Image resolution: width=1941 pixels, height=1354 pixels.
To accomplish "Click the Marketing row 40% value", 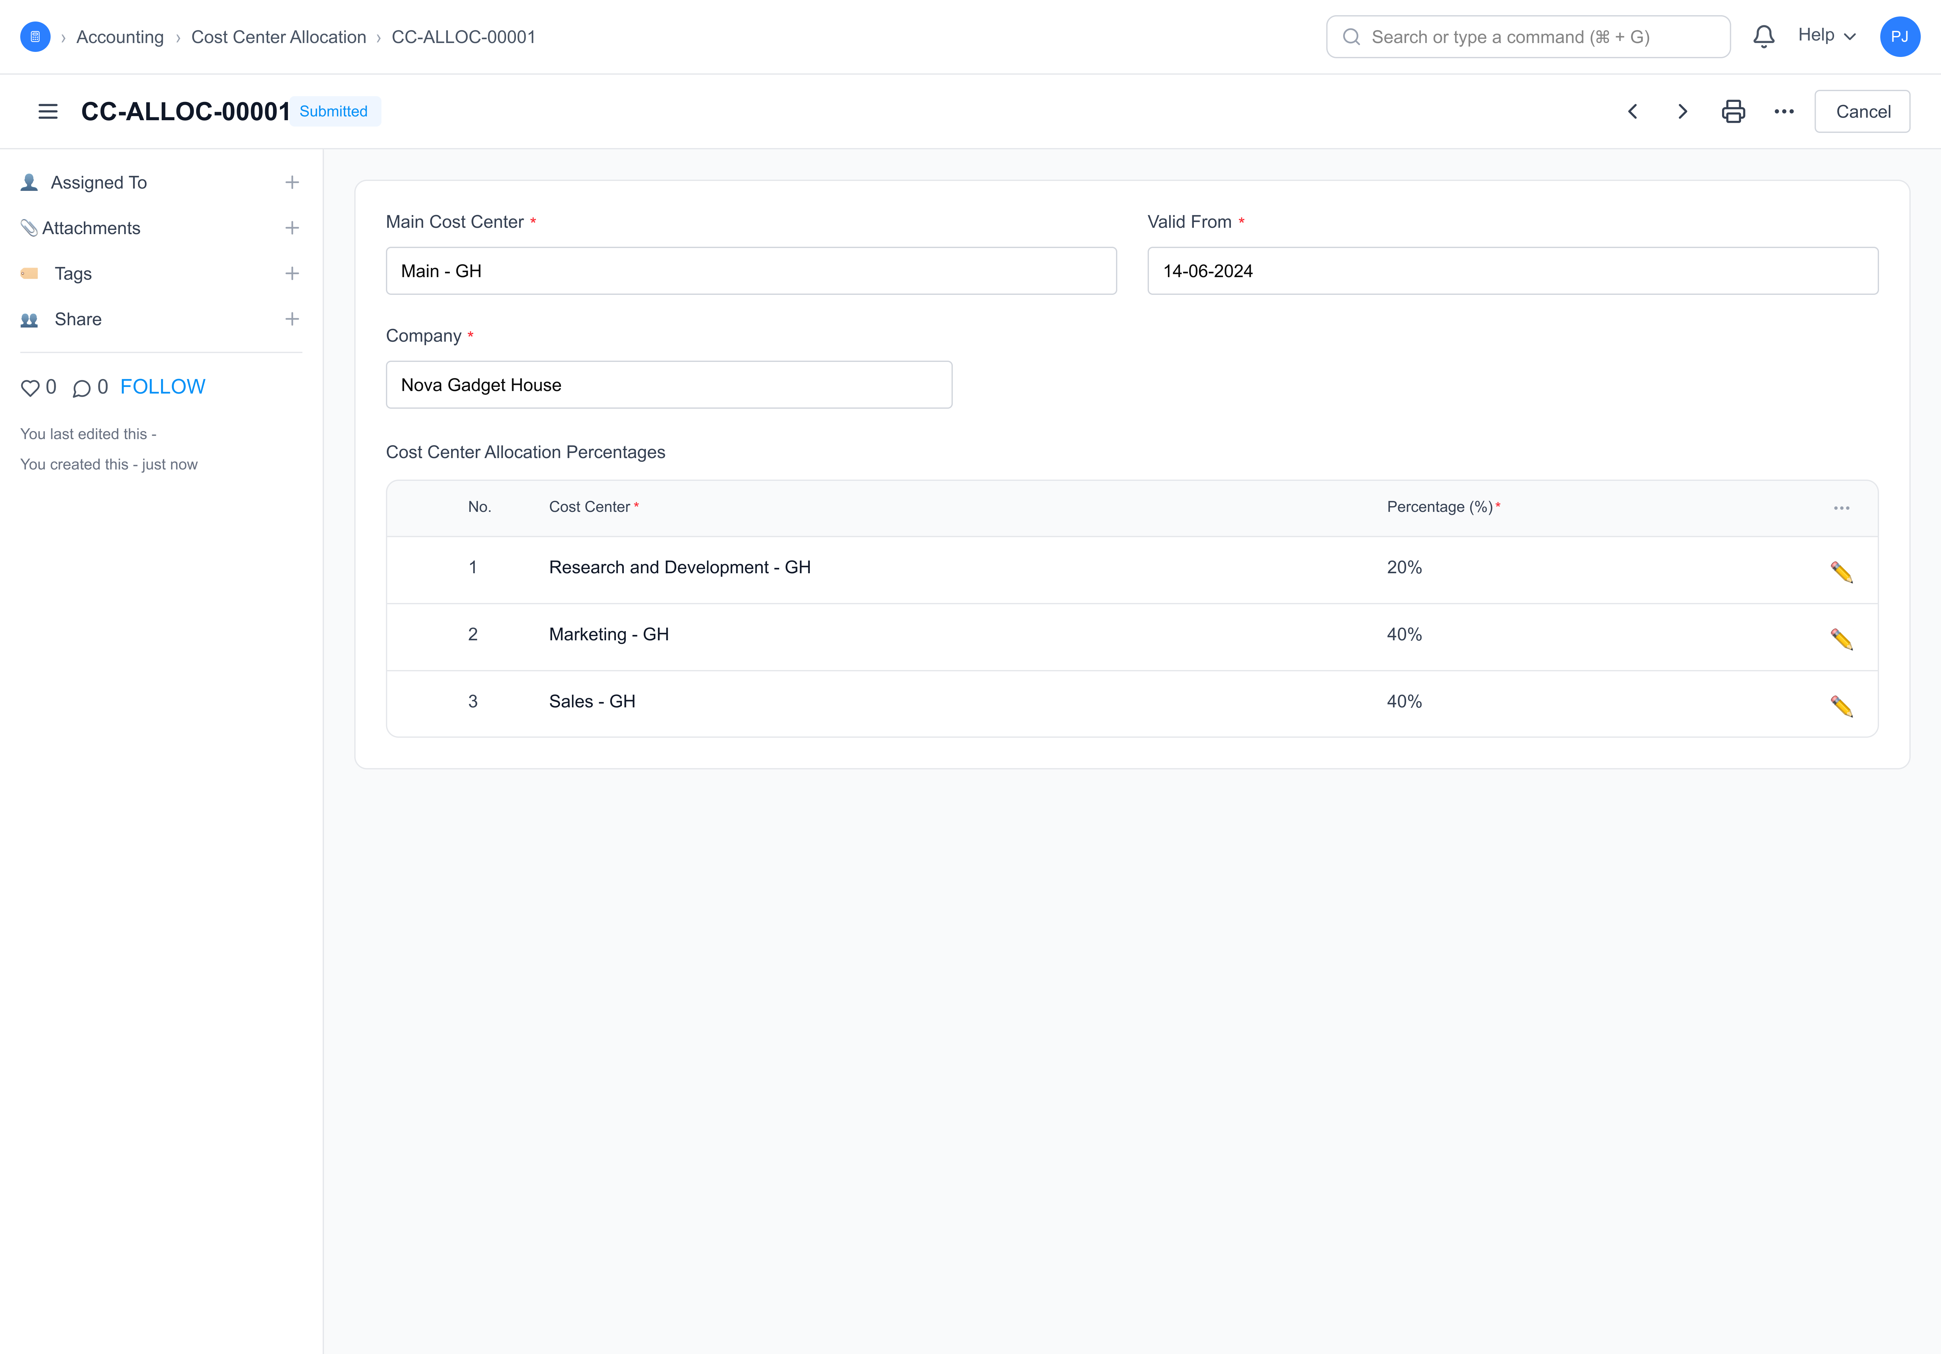I will coord(1404,635).
